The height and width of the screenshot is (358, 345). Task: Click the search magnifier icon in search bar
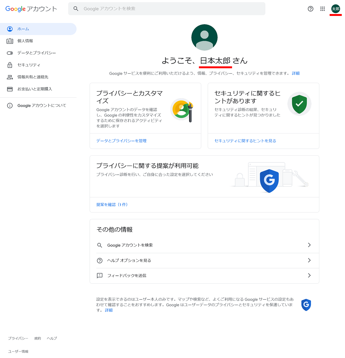[x=76, y=9]
